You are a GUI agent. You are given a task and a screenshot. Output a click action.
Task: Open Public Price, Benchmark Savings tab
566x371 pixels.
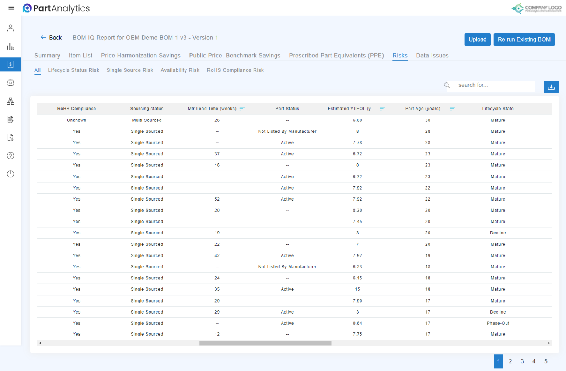(x=235, y=56)
